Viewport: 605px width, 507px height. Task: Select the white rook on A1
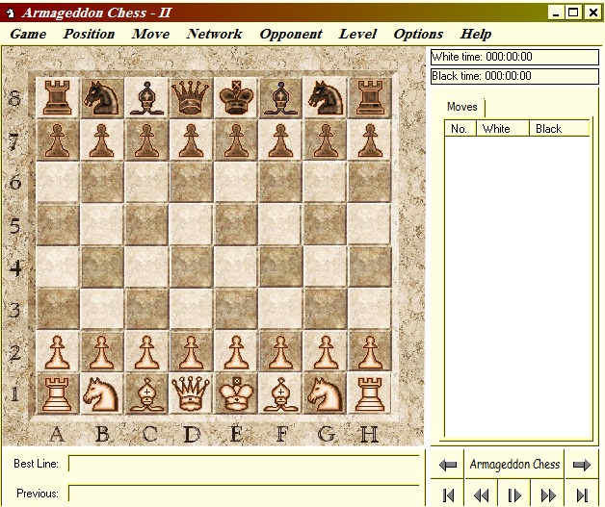click(58, 393)
